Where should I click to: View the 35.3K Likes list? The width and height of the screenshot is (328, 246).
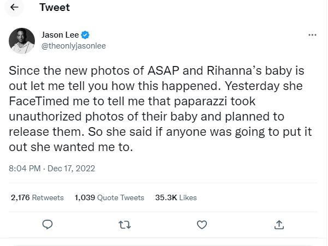[176, 197]
